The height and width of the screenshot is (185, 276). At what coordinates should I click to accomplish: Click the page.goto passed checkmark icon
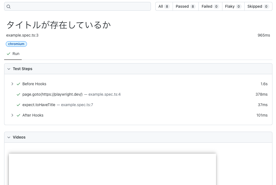18,95
